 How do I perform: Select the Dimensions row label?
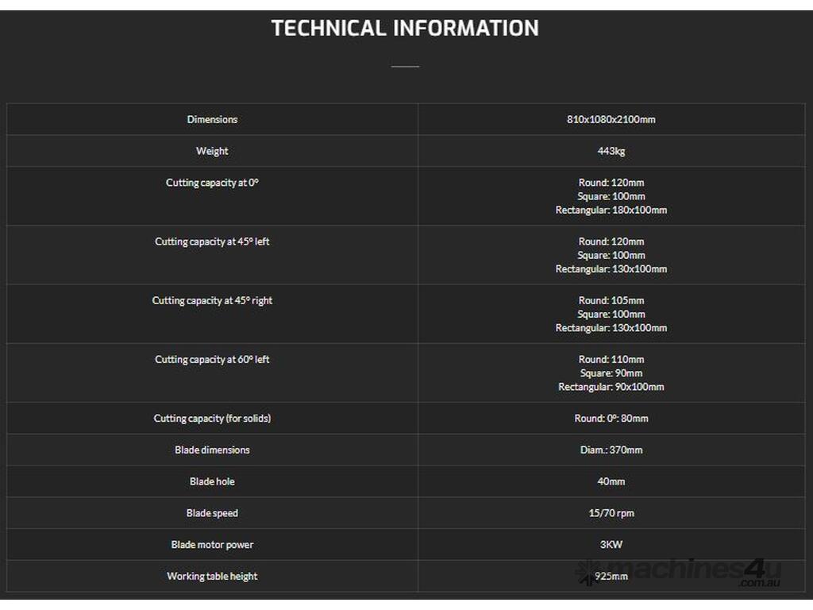tap(212, 119)
